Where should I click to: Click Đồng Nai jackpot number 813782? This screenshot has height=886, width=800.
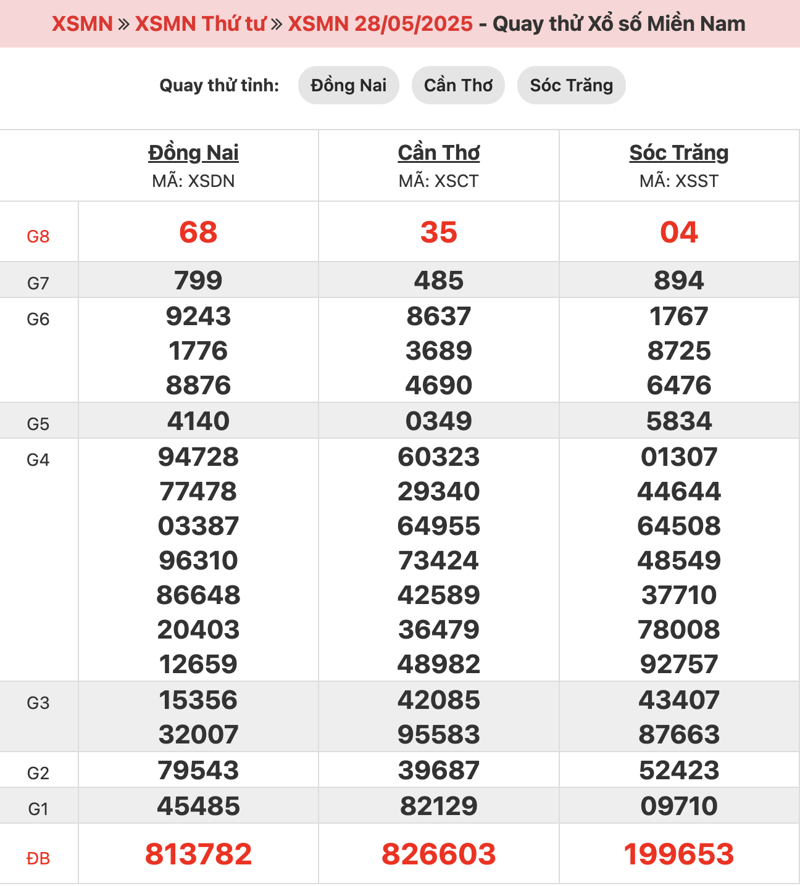tap(198, 855)
